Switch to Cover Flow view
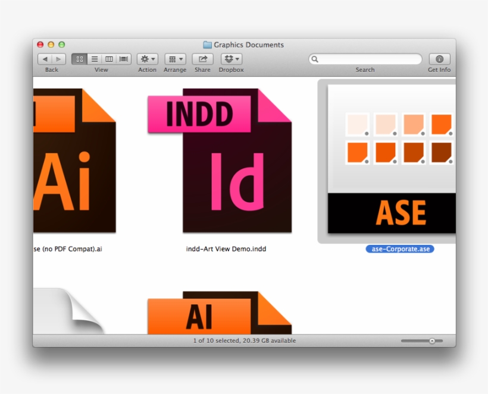 [x=124, y=59]
